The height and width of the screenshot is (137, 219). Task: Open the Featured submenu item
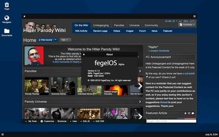coord(168,31)
